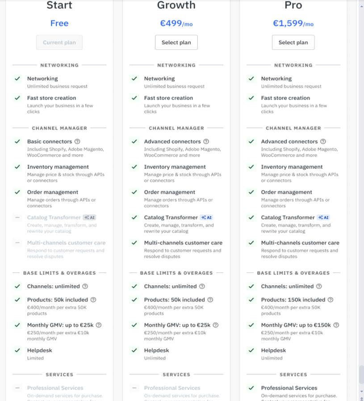Image resolution: width=364 pixels, height=401 pixels.
Task: Click checkmark beside Growth Multi-channels customer care
Action: tap(134, 243)
